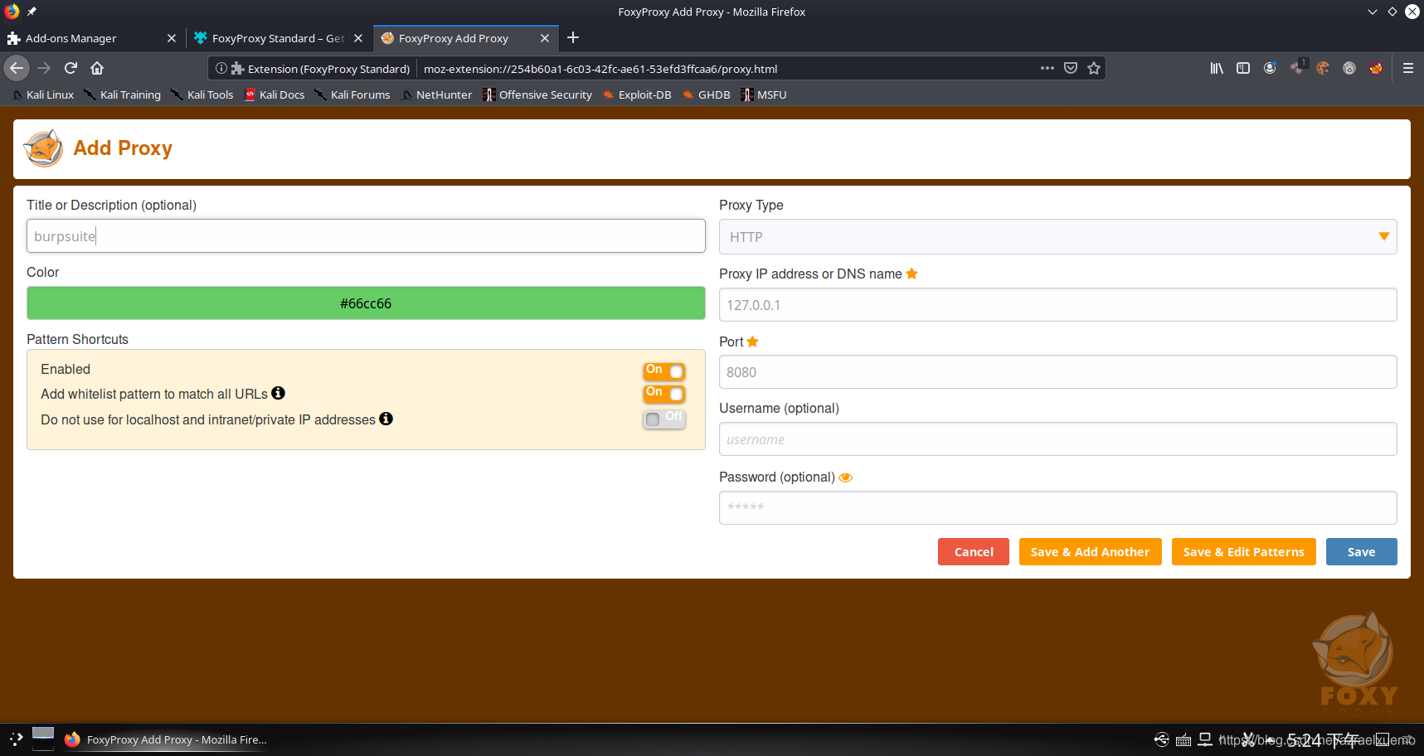Open the GHDB bookmark
The image size is (1424, 756).
click(706, 94)
